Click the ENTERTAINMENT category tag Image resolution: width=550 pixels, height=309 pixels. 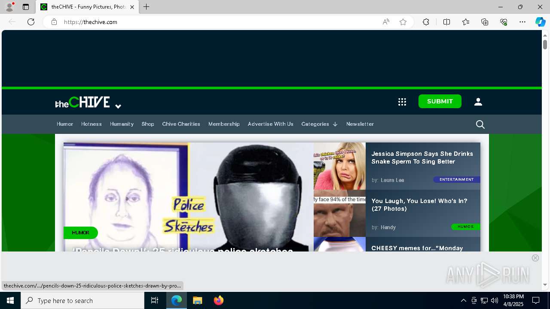pos(457,179)
